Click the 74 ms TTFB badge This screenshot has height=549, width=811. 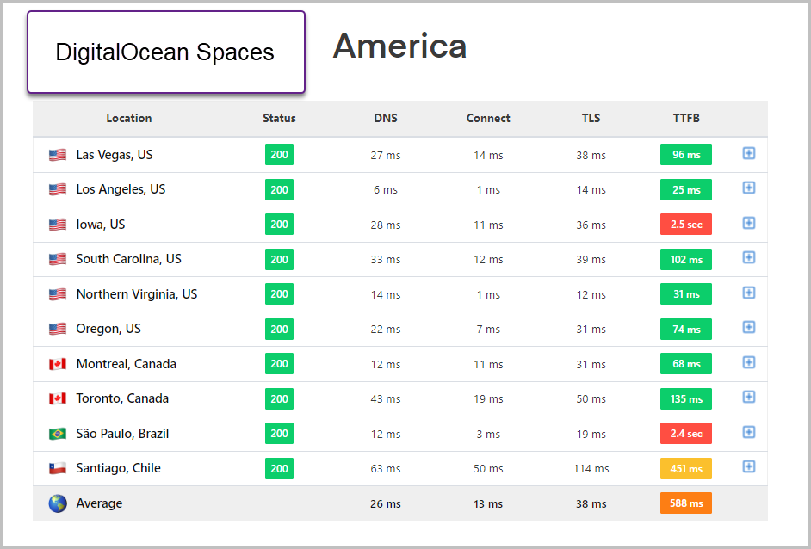(x=686, y=330)
